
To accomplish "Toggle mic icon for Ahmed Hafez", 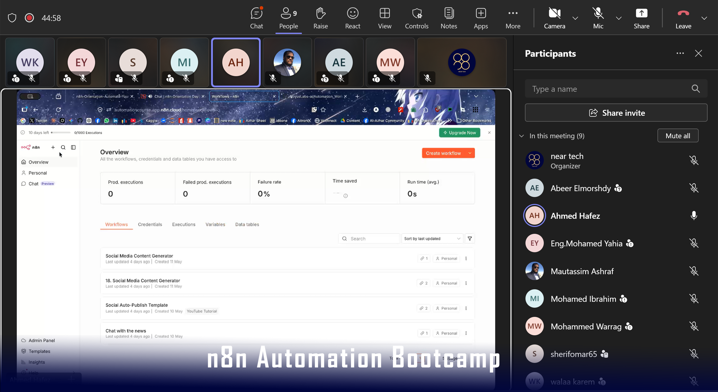I will click(x=694, y=215).
